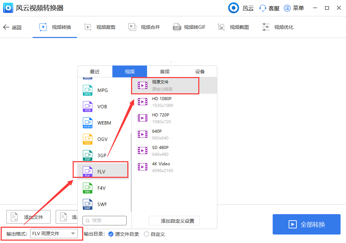Choose the 自定义 output directory option
Viewport: 346px width, 243px height.
(151, 234)
